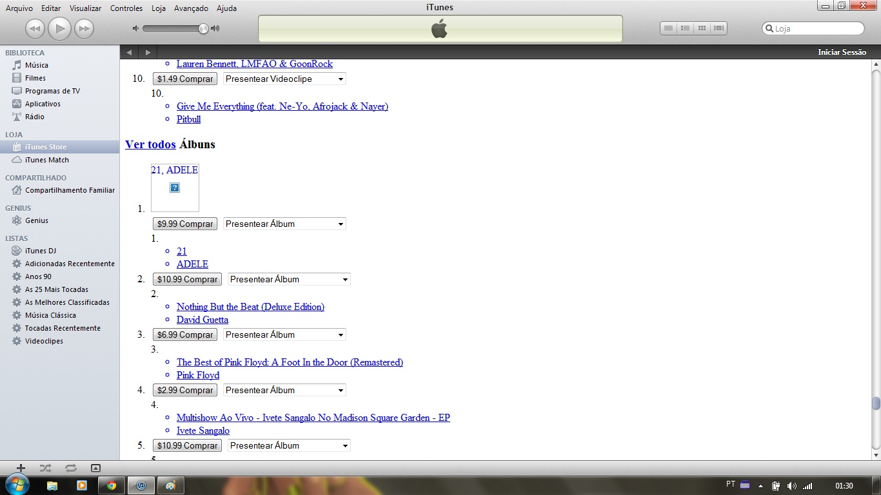
Task: Click the store page vertical scrollbar thumb
Action: click(x=876, y=404)
